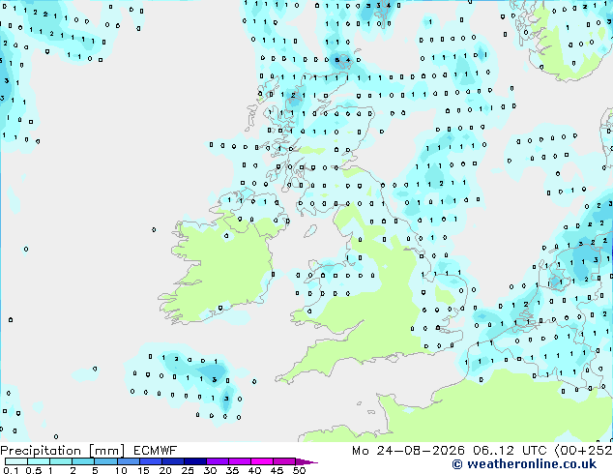The image size is (613, 474).
Task: Select the 15–20 mm legend swatch
Action: point(150,461)
